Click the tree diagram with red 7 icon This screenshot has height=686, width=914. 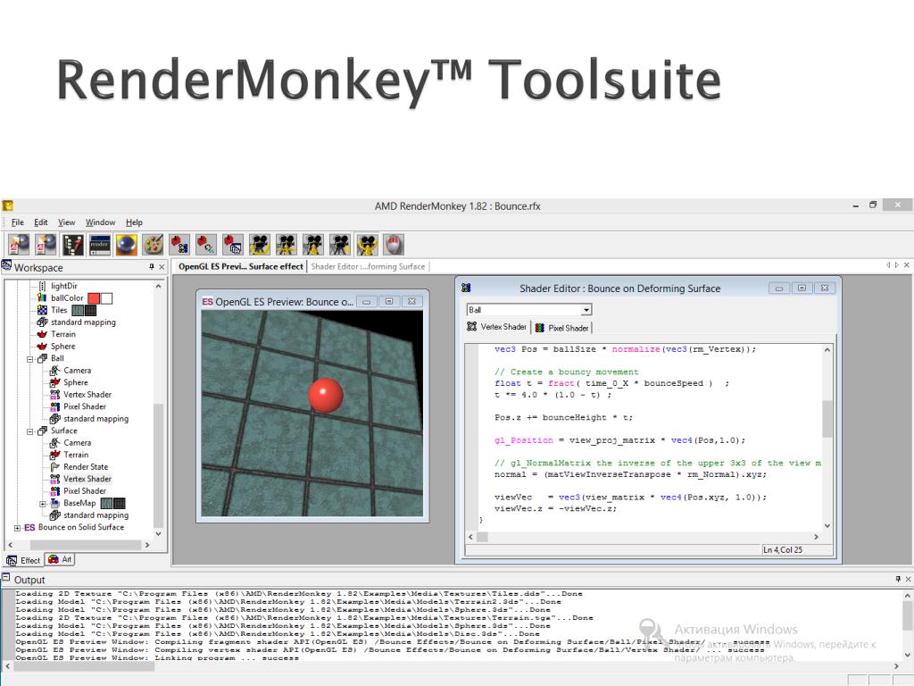73,245
